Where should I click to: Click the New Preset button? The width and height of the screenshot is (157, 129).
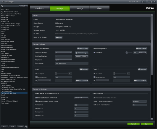point(141,48)
